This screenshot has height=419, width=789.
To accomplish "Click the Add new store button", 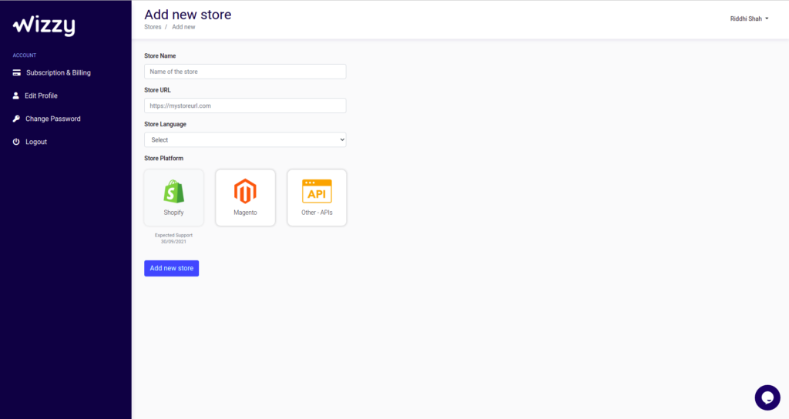I will click(172, 268).
